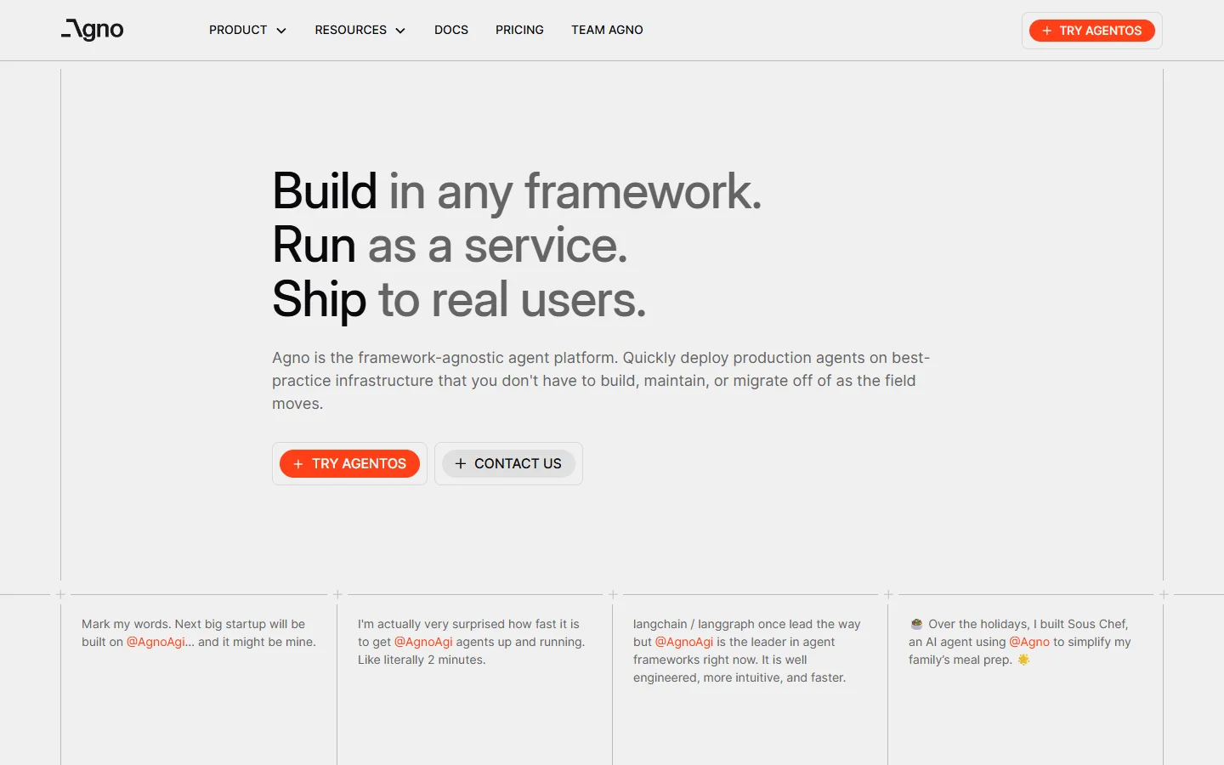Click TRY AGENTOS button in header
The image size is (1224, 765).
pyautogui.click(x=1091, y=31)
